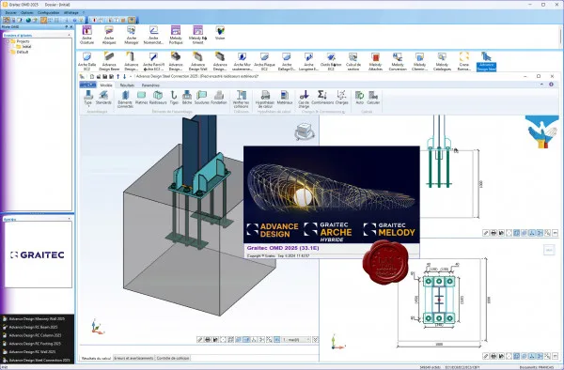Launch Arche Ossature module
The height and width of the screenshot is (370, 564).
click(x=87, y=35)
